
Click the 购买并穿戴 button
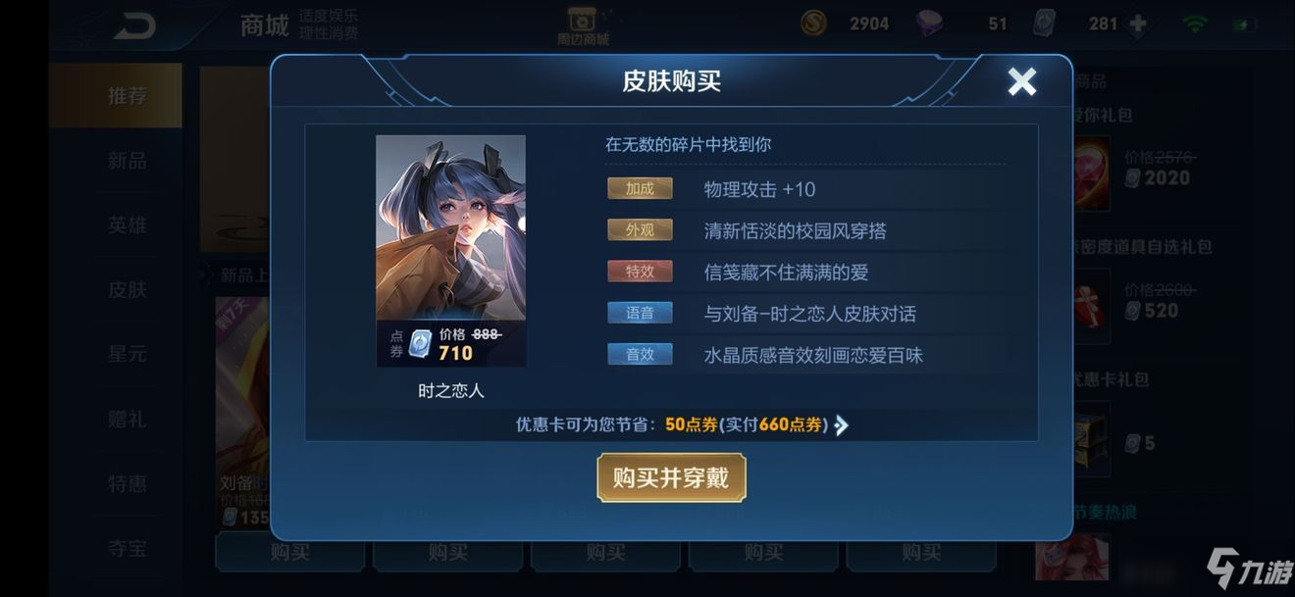671,478
